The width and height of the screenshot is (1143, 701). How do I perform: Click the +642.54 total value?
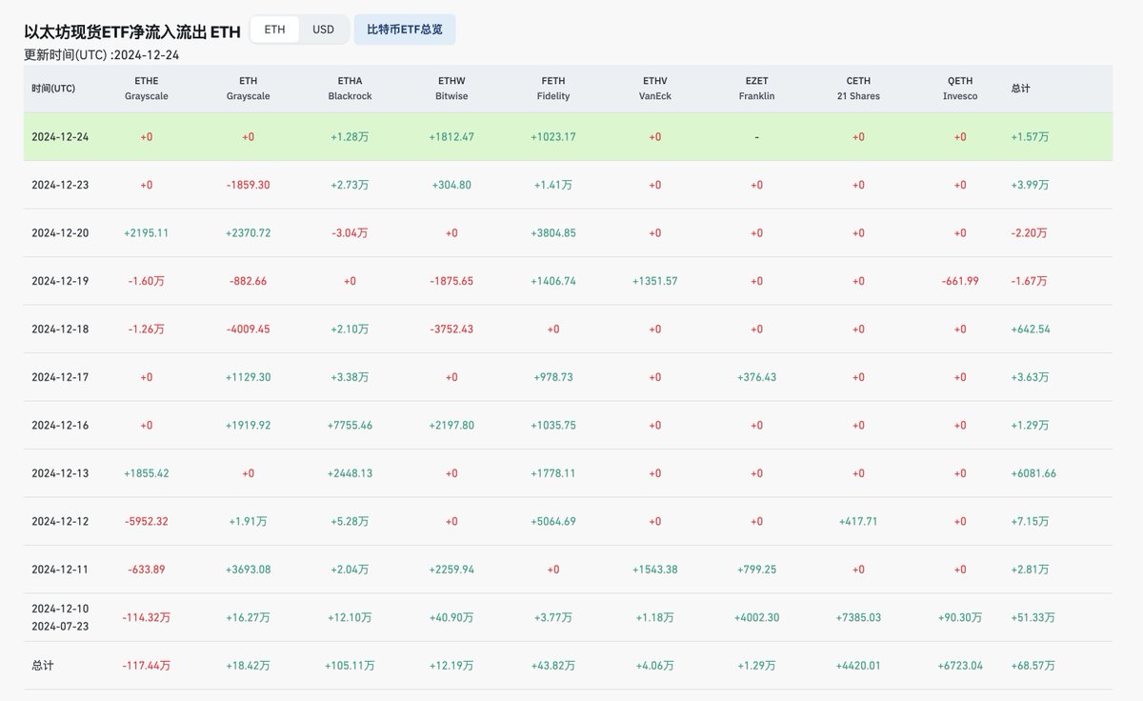coord(1033,330)
